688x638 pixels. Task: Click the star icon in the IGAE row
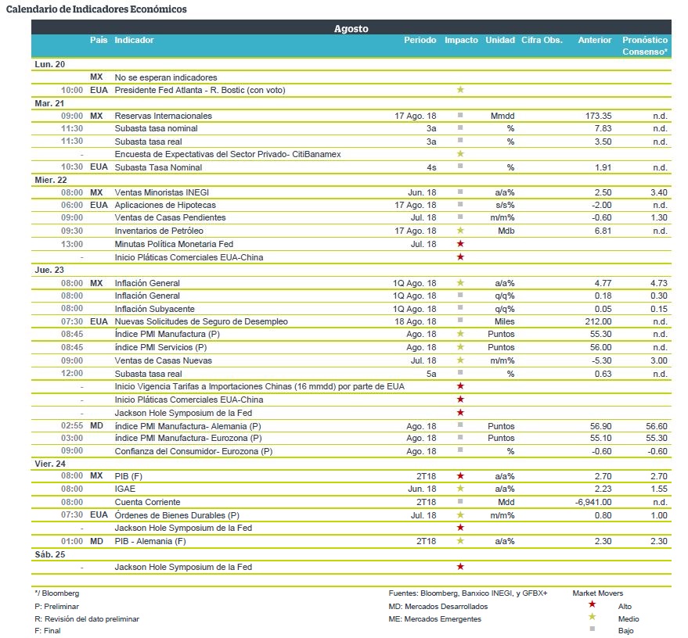(x=460, y=489)
